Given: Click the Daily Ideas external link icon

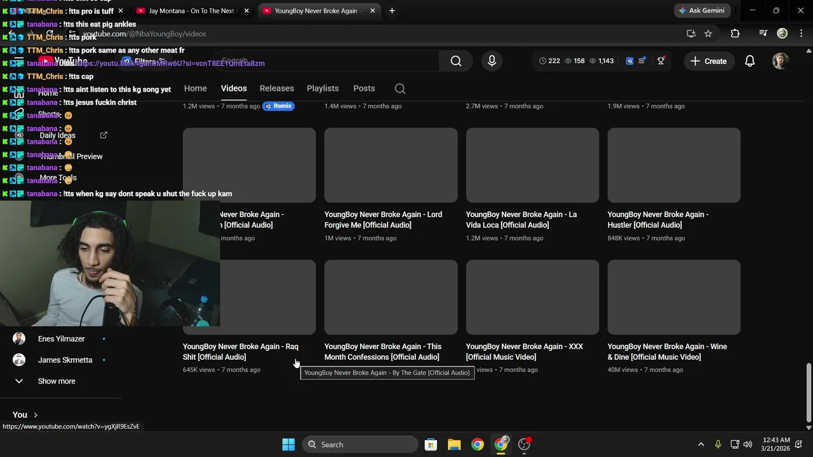Looking at the screenshot, I should tap(104, 135).
